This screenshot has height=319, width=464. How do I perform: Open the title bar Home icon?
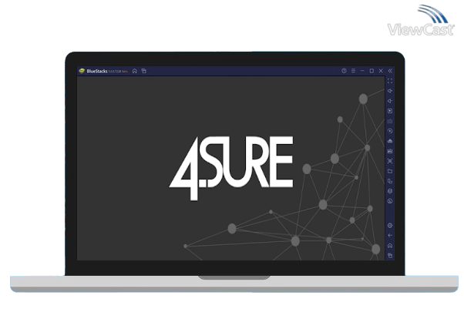(x=135, y=71)
